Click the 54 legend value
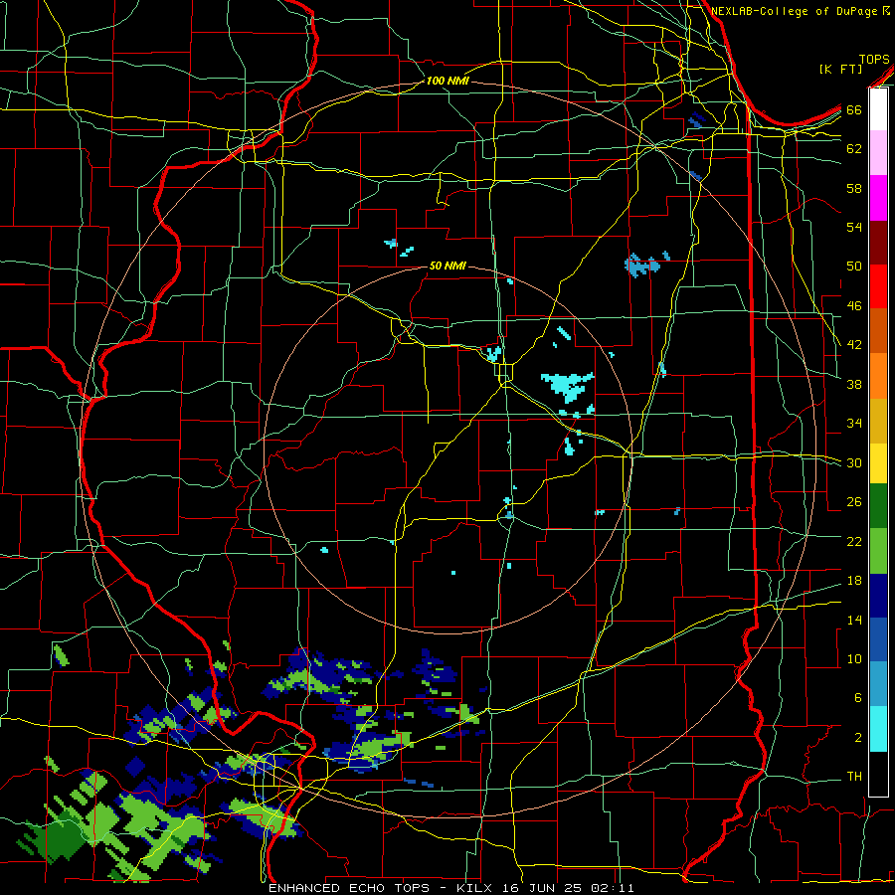 (x=854, y=227)
